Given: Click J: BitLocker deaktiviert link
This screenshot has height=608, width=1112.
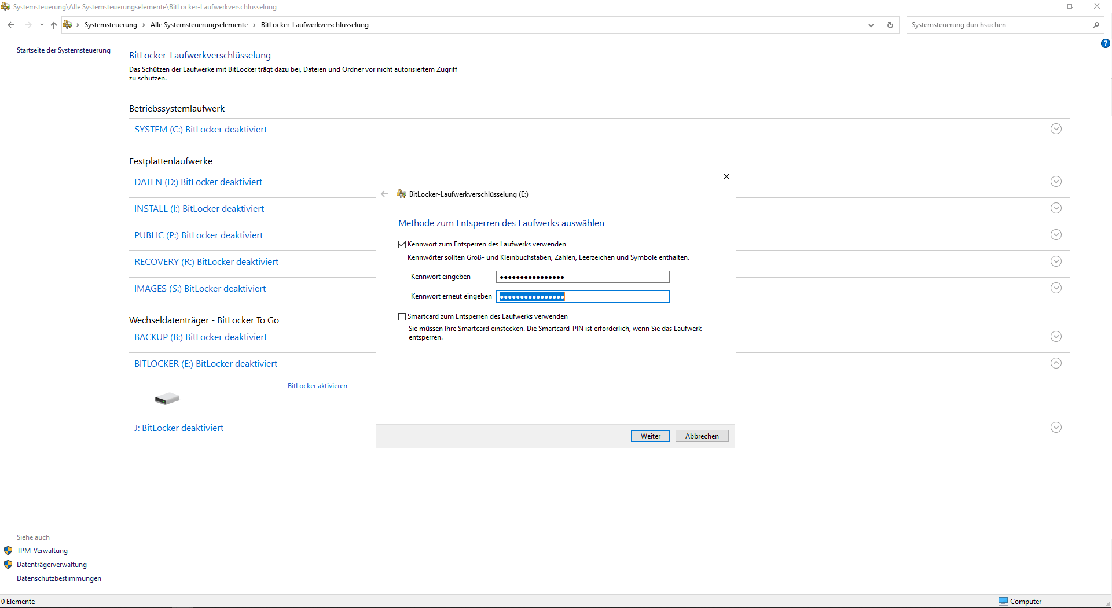Looking at the screenshot, I should [x=179, y=428].
